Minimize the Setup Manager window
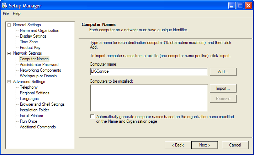The height and width of the screenshot is (155, 254). coord(232,6)
